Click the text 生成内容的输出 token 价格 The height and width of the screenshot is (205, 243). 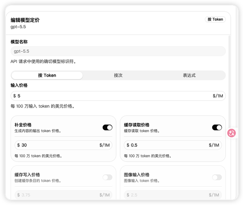38,131
